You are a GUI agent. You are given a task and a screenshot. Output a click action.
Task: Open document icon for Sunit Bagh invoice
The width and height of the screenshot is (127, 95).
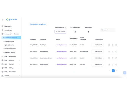click(x=109, y=45)
